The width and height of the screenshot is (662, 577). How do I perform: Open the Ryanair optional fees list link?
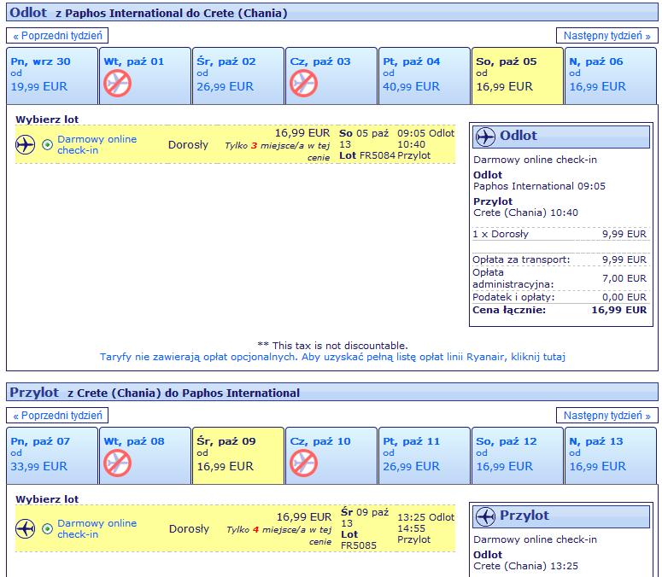332,357
